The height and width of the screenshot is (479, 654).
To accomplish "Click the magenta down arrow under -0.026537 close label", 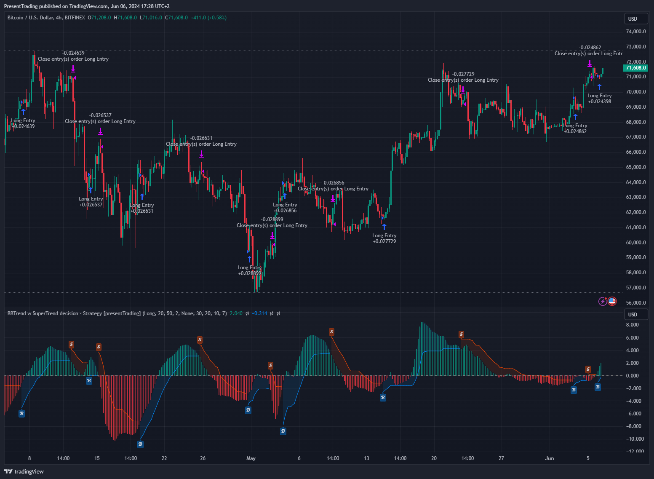I will [x=100, y=131].
